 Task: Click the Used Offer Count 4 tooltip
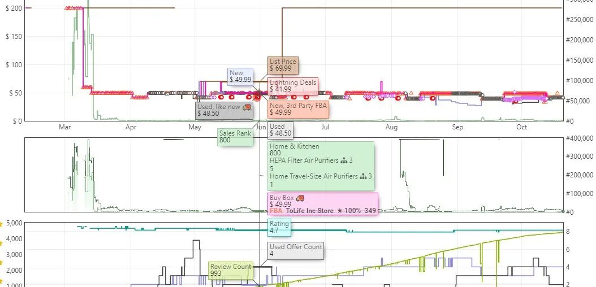296,250
